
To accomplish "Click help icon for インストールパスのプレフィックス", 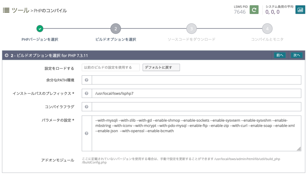I will coord(87,93).
